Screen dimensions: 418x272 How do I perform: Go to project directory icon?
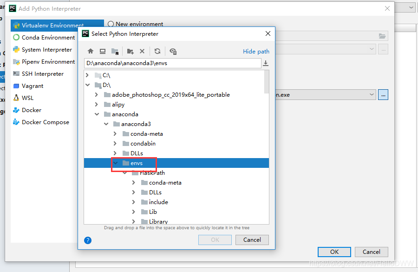(115, 51)
